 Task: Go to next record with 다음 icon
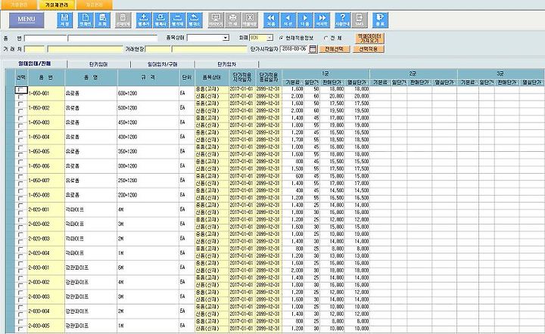305,20
